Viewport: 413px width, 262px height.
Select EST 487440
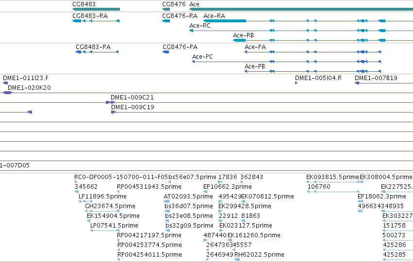[x=215, y=235]
